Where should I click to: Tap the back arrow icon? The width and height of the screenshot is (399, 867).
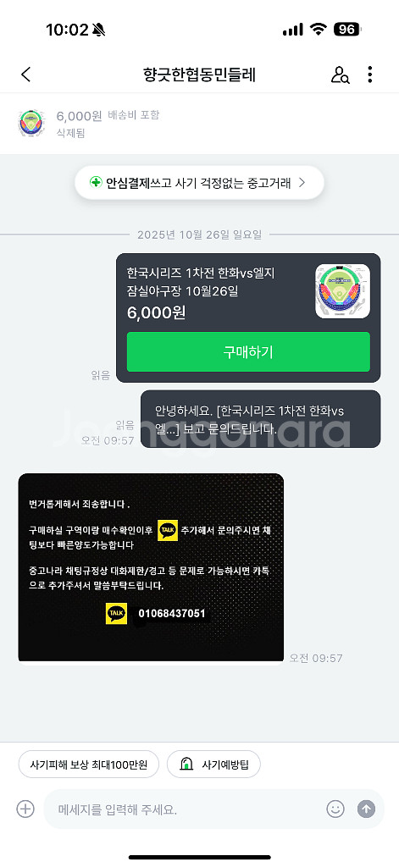tap(25, 75)
